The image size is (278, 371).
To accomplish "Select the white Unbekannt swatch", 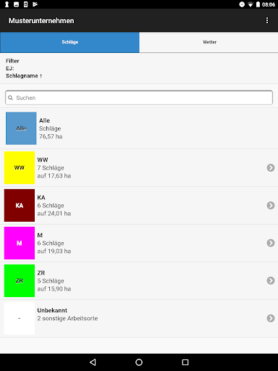I will pyautogui.click(x=20, y=318).
